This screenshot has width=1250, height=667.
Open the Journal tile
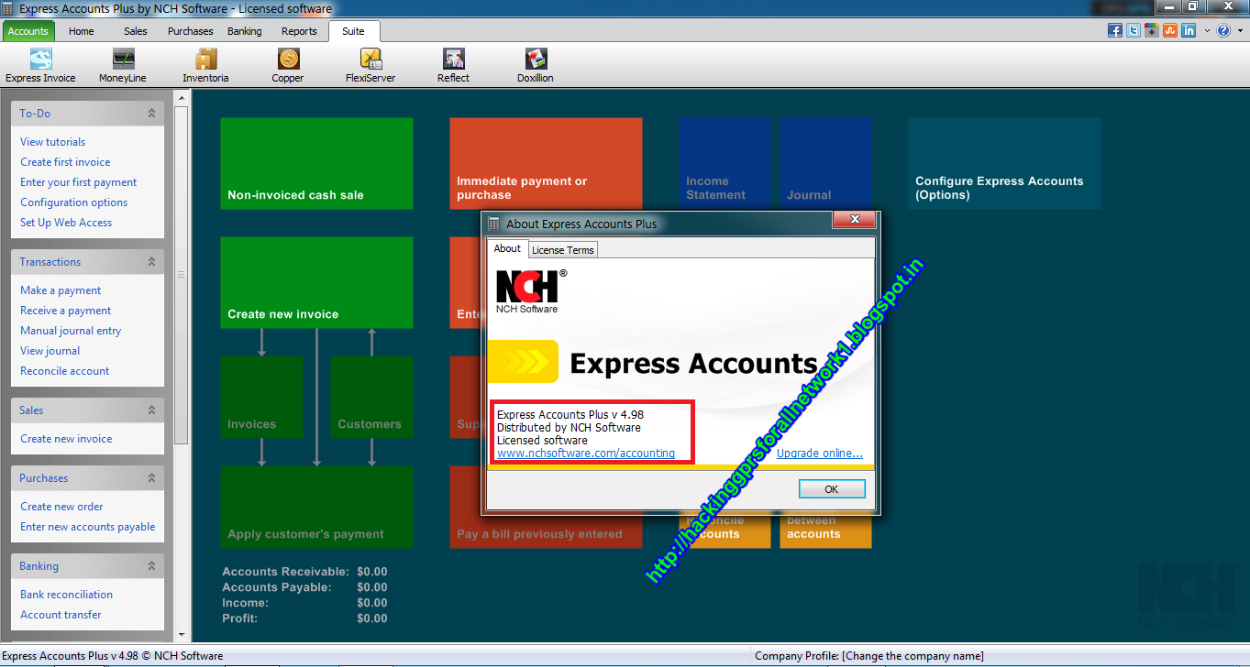click(x=825, y=163)
